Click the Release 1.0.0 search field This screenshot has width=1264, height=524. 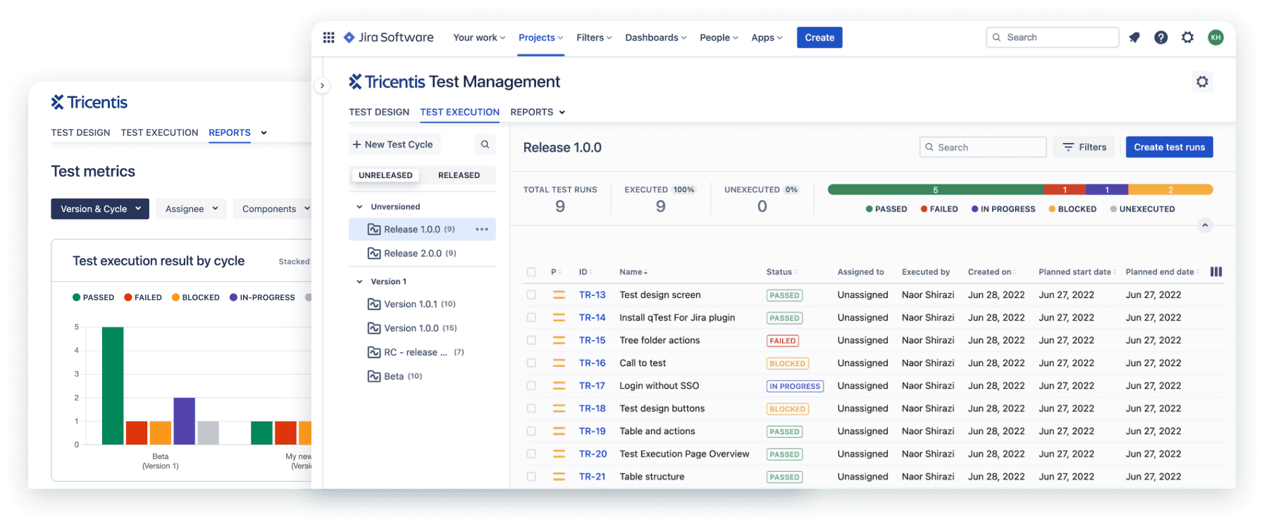[983, 147]
